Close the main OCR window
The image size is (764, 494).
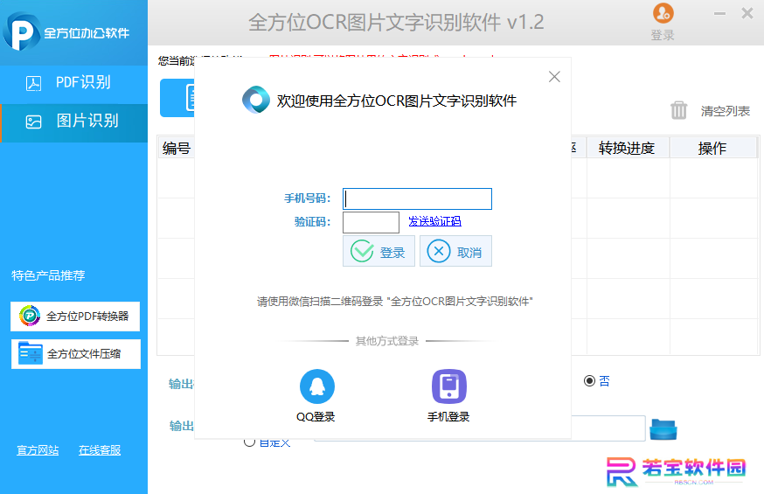(747, 13)
